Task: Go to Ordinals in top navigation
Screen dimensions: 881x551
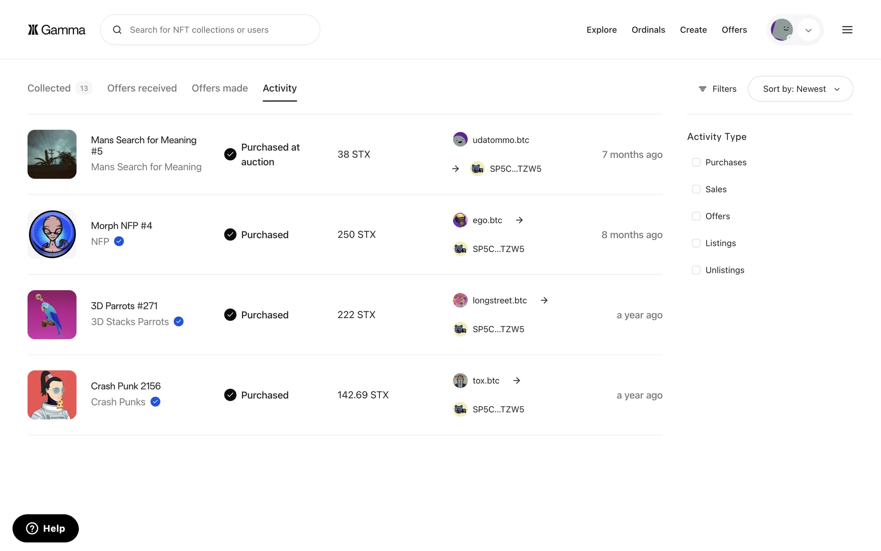Action: [x=648, y=30]
